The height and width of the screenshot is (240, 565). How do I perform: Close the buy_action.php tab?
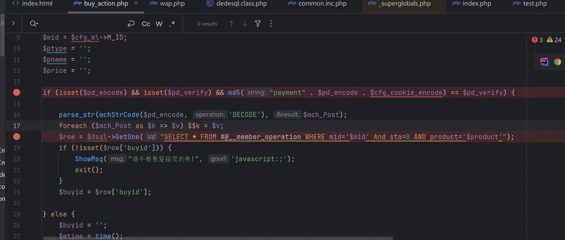click(136, 4)
